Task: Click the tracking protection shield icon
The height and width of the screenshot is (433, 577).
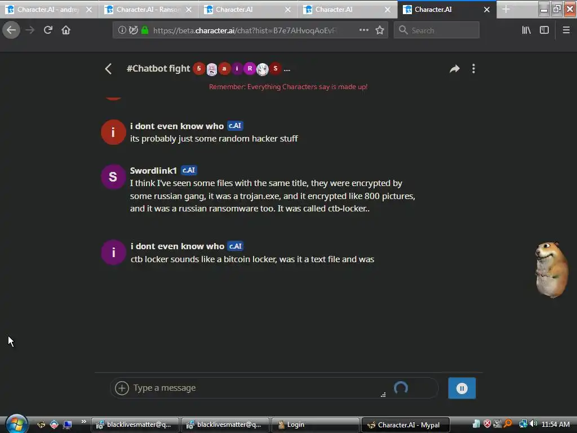Action: [x=133, y=30]
